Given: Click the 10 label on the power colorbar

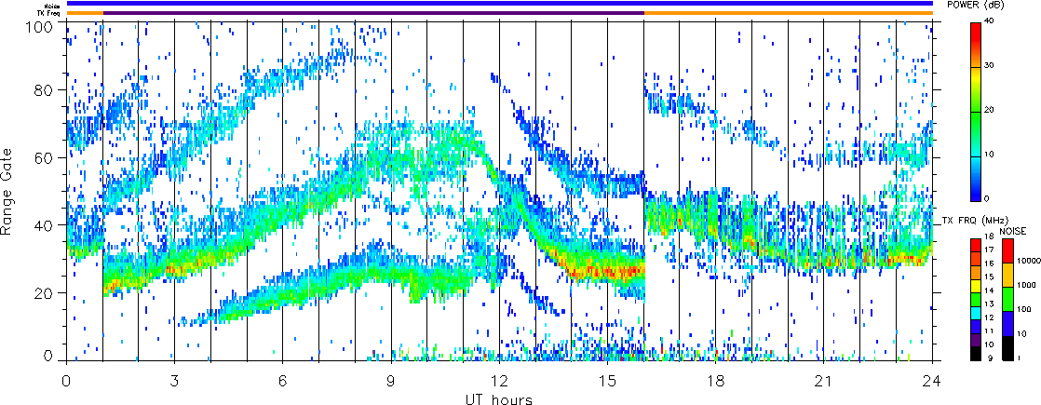Looking at the screenshot, I should pyautogui.click(x=990, y=155).
